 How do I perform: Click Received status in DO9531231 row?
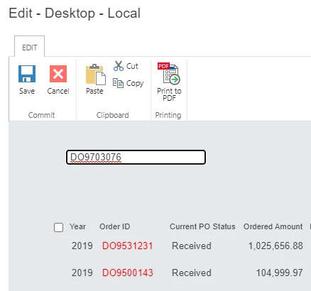[x=192, y=246]
